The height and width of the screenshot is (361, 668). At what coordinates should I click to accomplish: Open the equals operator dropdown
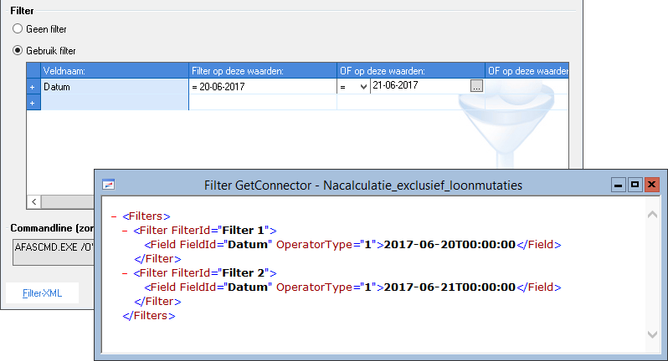[363, 87]
